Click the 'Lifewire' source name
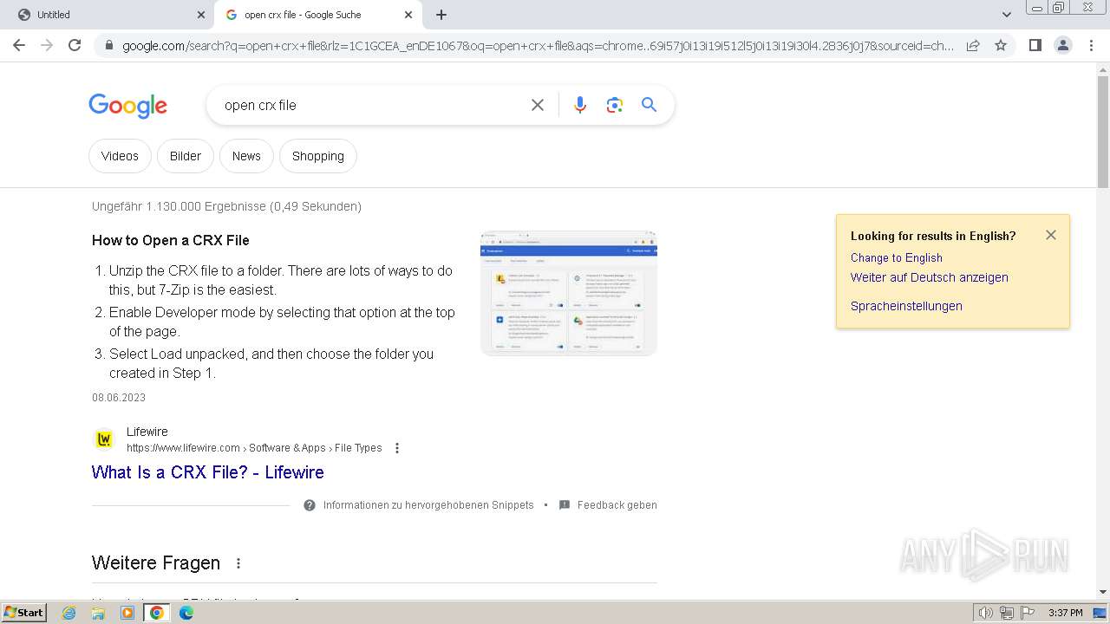The height and width of the screenshot is (624, 1110). (x=147, y=432)
